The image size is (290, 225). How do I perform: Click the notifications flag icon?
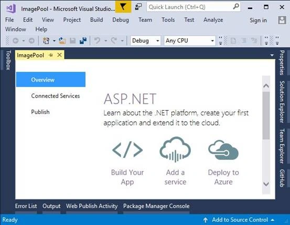(x=123, y=7)
